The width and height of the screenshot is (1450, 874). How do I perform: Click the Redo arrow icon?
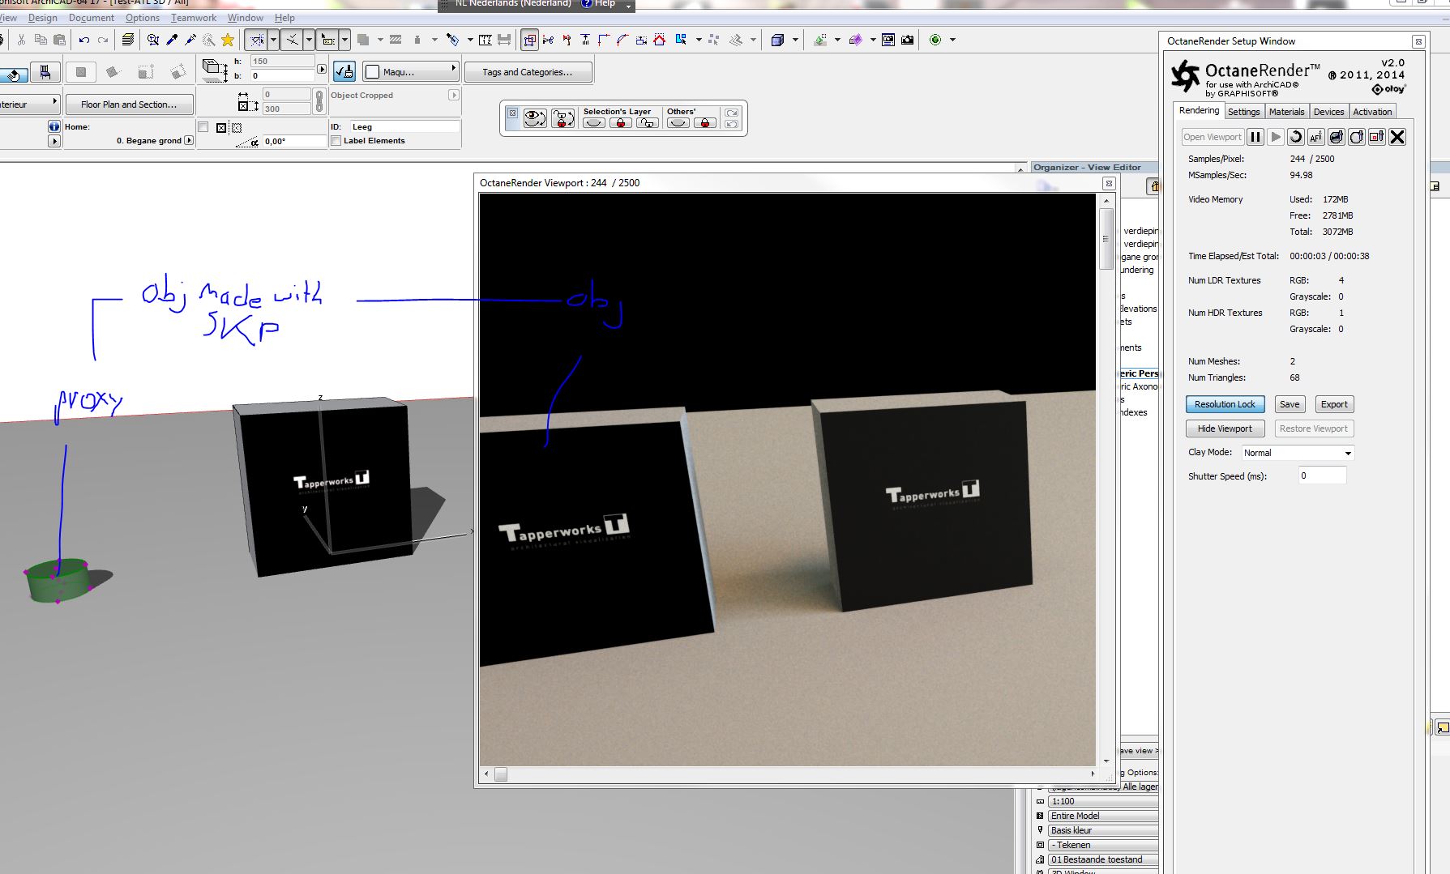coord(103,40)
